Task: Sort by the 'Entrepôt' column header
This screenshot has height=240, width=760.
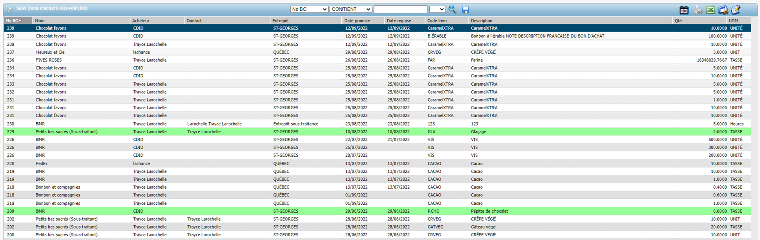Action: [x=306, y=20]
